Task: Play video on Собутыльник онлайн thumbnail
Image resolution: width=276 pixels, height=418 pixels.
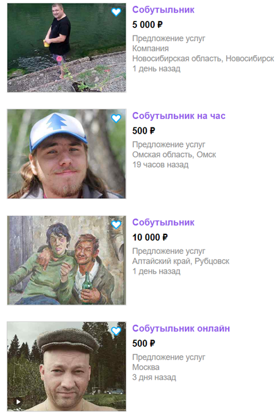Action: pyautogui.click(x=18, y=402)
